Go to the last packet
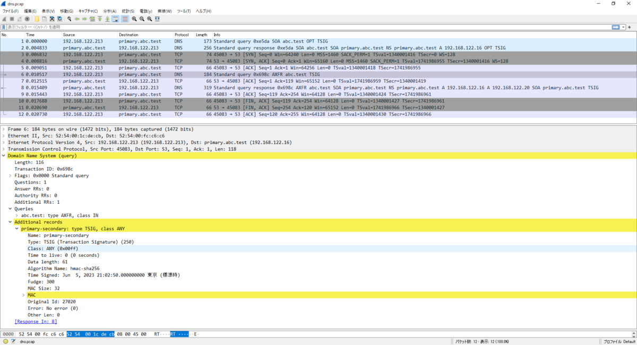Screen dimensions: 637x345 (108, 19)
